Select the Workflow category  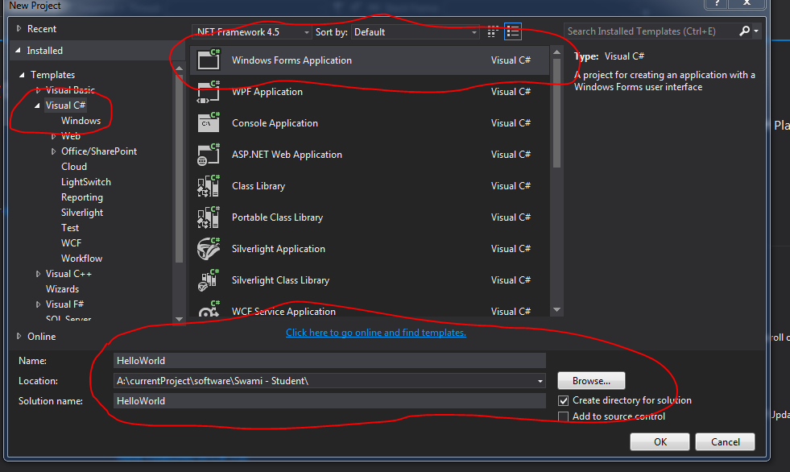tap(81, 259)
